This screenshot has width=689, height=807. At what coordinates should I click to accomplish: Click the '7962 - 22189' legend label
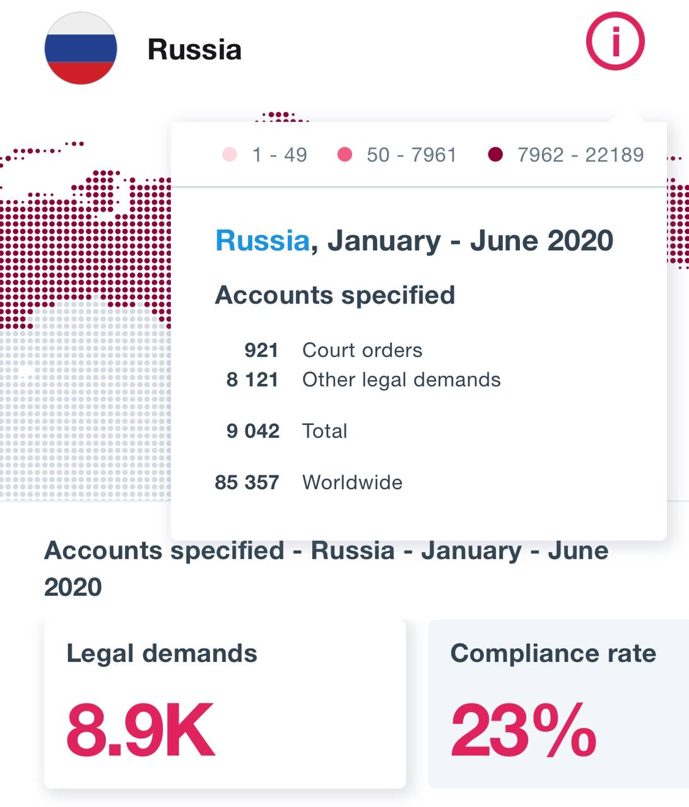(x=580, y=154)
